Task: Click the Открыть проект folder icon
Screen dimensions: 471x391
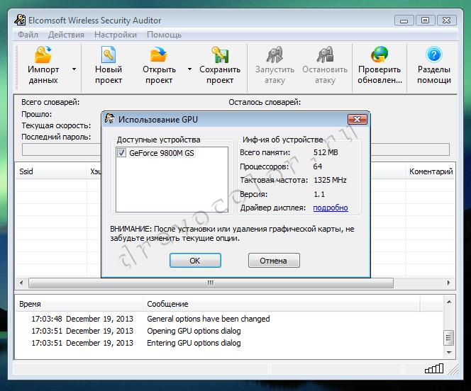Action: (159, 55)
